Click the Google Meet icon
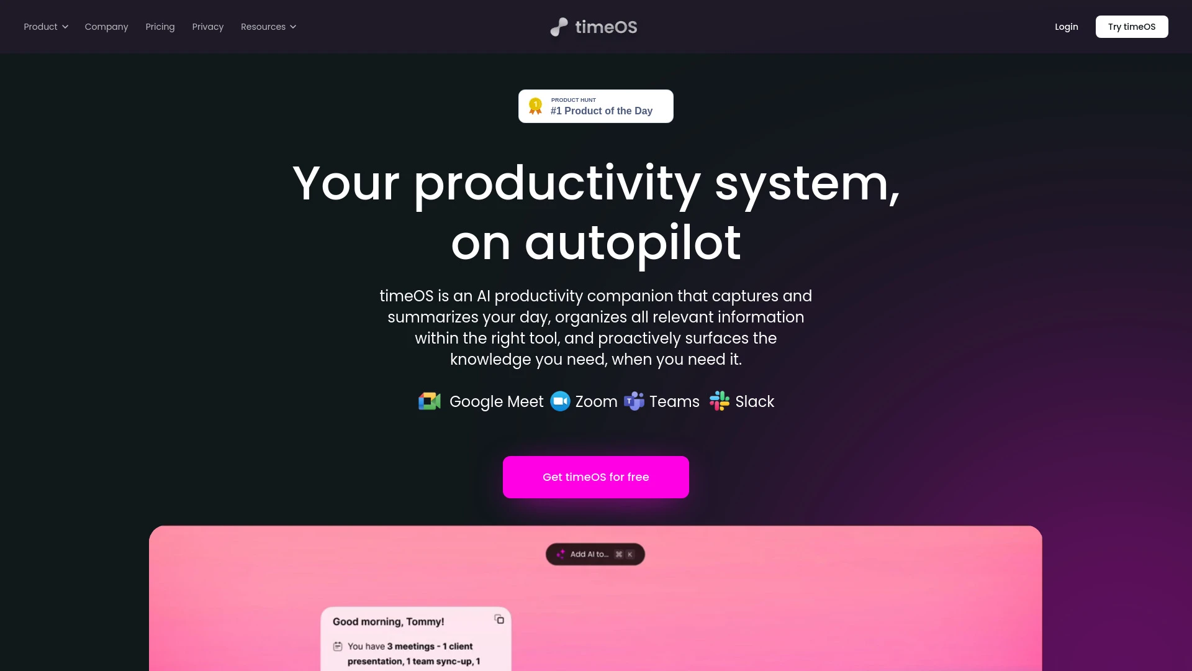 430,401
